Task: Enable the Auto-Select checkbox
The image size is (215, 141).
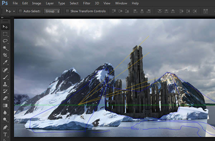Action: click(x=20, y=11)
